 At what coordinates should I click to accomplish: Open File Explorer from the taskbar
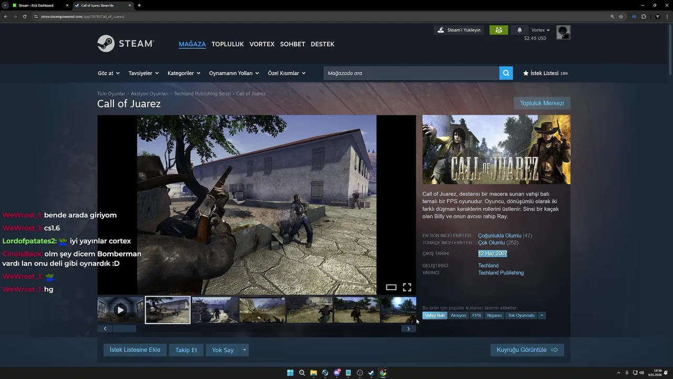coord(313,373)
